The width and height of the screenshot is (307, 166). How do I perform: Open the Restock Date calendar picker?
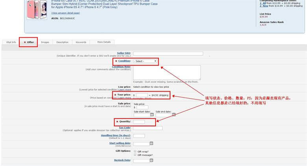pos(152,160)
